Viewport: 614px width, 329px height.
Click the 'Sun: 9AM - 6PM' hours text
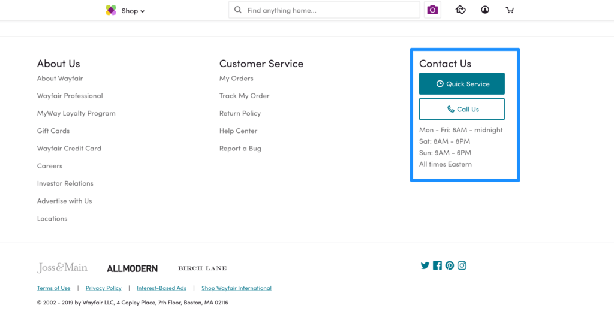[x=446, y=153]
